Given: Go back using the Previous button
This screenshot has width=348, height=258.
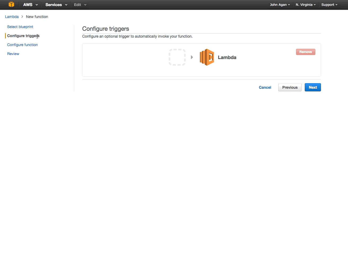Looking at the screenshot, I should 290,87.
